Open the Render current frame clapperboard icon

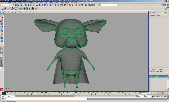(89, 5)
